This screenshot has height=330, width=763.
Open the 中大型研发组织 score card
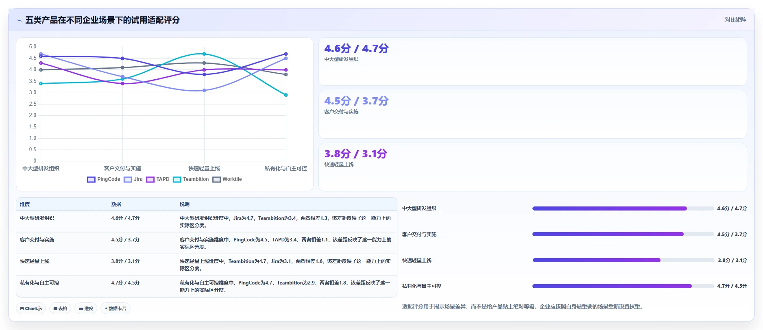coord(532,62)
